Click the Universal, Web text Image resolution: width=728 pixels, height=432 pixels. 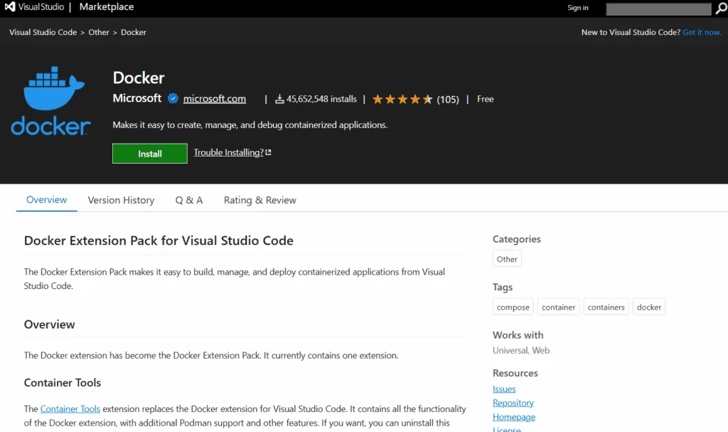(x=521, y=350)
